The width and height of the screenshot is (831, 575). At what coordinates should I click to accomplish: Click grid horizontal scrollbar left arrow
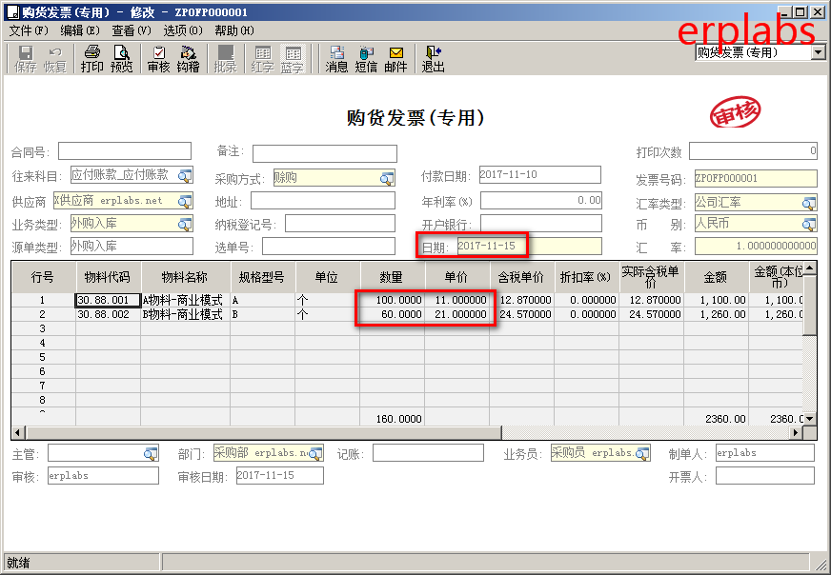(x=18, y=433)
